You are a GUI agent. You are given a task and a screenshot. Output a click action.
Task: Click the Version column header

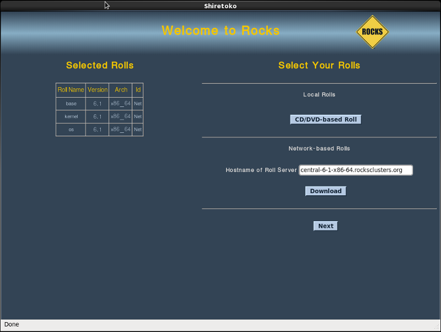tap(98, 90)
